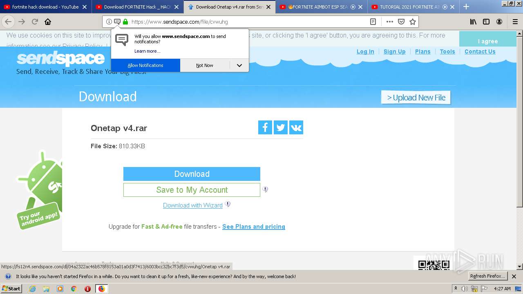Screen dimensions: 523x294
Task: Close the 'fortnite hack download' tab
Action: coord(85,7)
